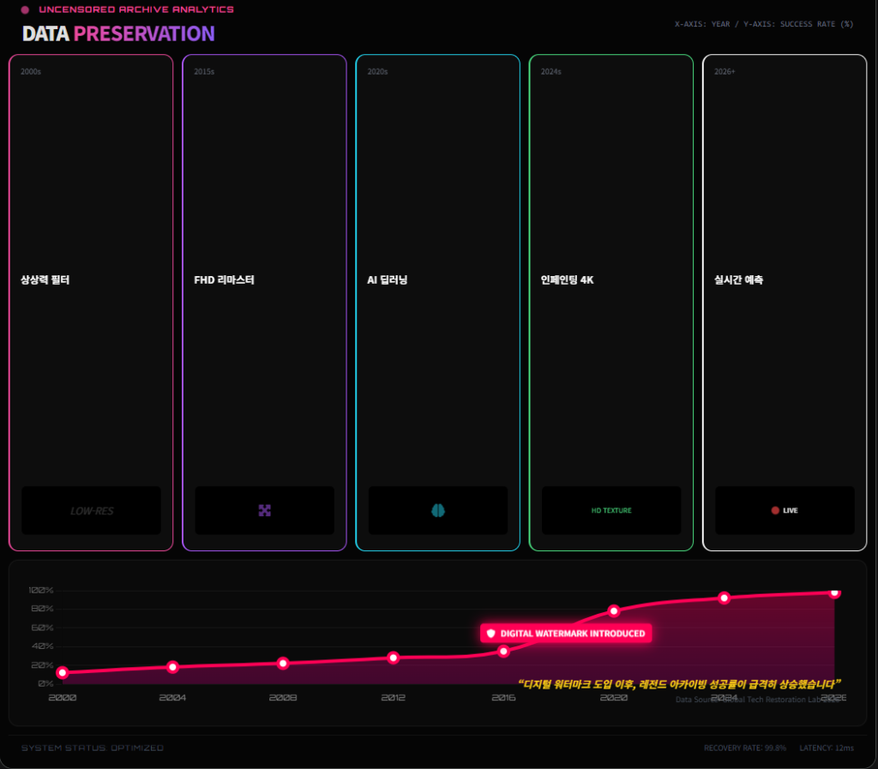This screenshot has width=878, height=769.
Task: Click the teal brain icon in AI card
Action: [438, 510]
